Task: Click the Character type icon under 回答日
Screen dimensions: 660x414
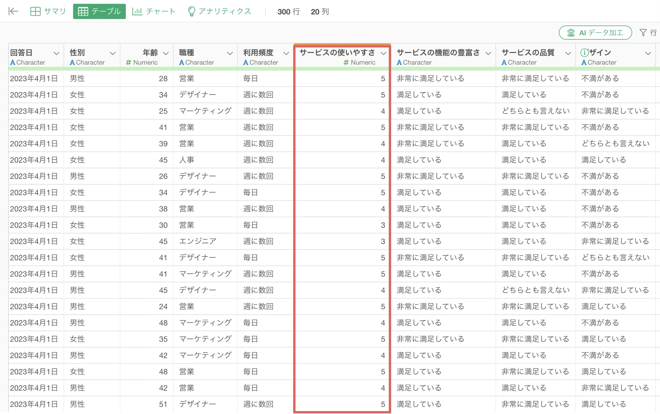Action: coord(12,63)
